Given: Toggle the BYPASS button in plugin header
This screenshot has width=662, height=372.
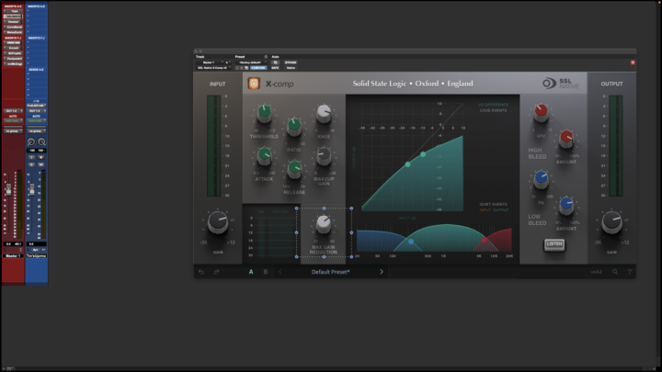Looking at the screenshot, I should pyautogui.click(x=291, y=62).
